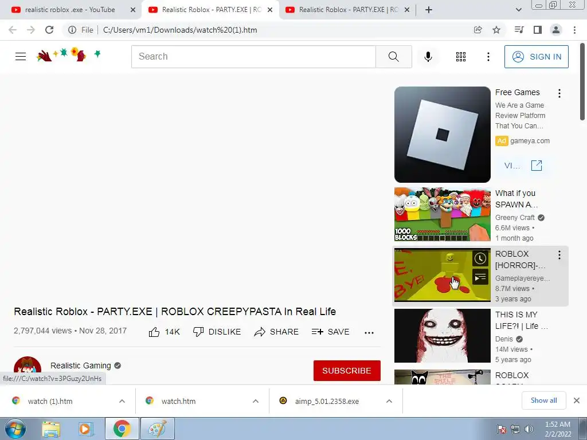Screen dimensions: 587x440
Task: Open the tab search dropdown arrow
Action: pos(518,10)
